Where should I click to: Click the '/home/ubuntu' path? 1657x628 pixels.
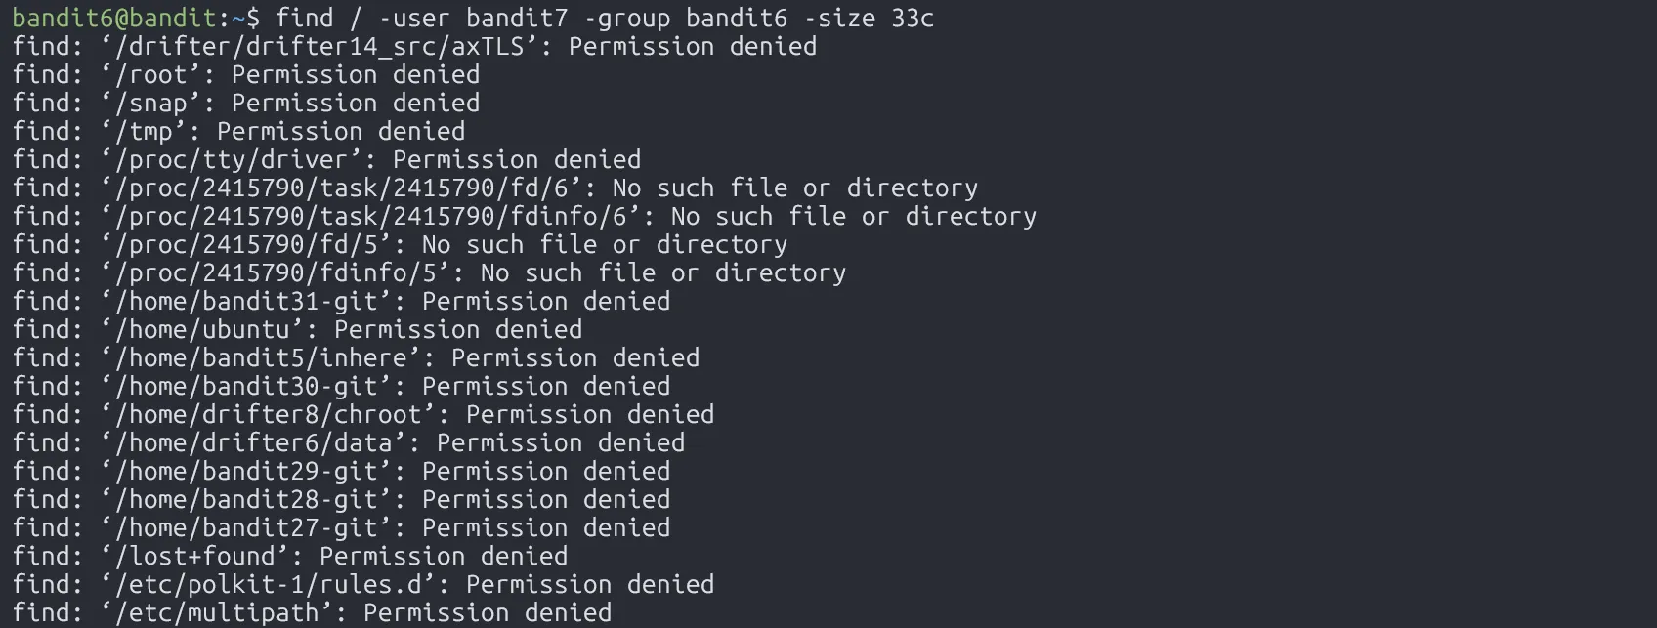click(209, 329)
